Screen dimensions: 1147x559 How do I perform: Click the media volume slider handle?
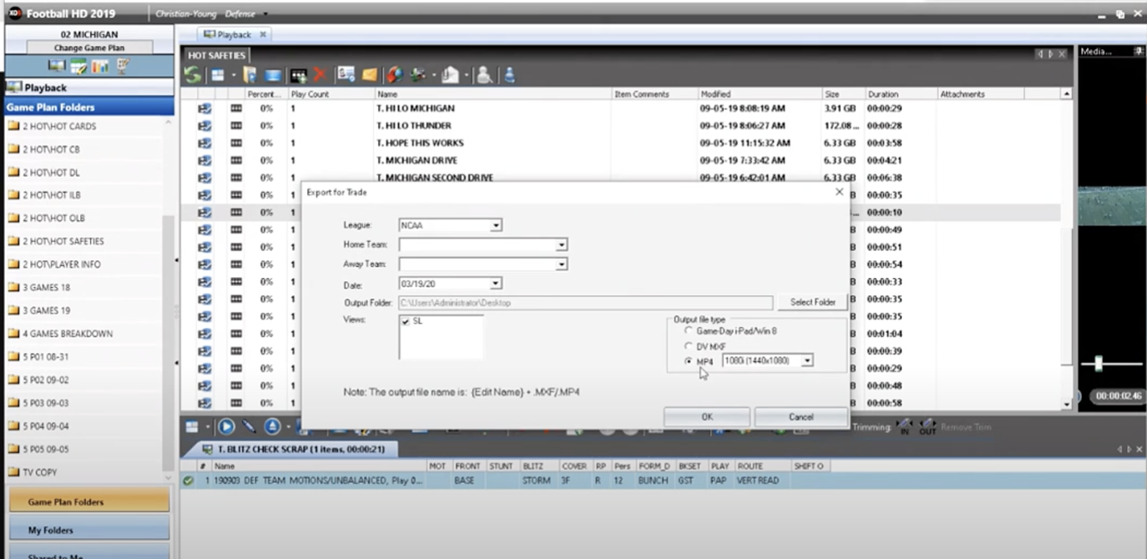1099,363
